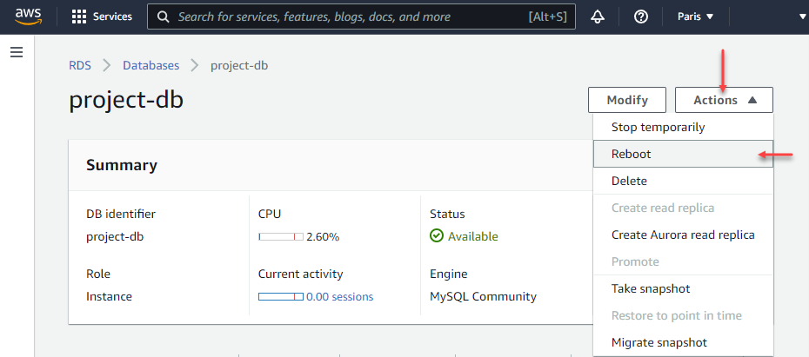Navigate to RDS breadcrumb link
Image resolution: width=809 pixels, height=357 pixels.
[81, 65]
